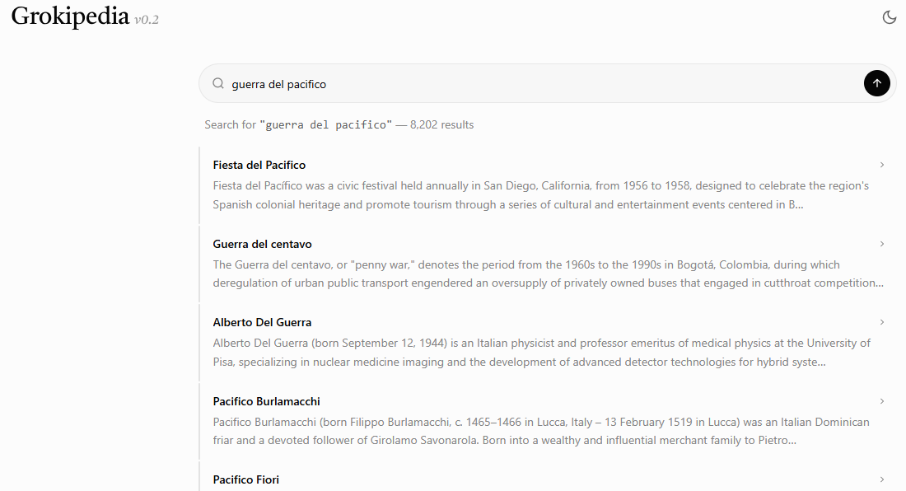Screen dimensions: 906x491
Task: Select the Italian physicist description snippet
Action: (541, 353)
